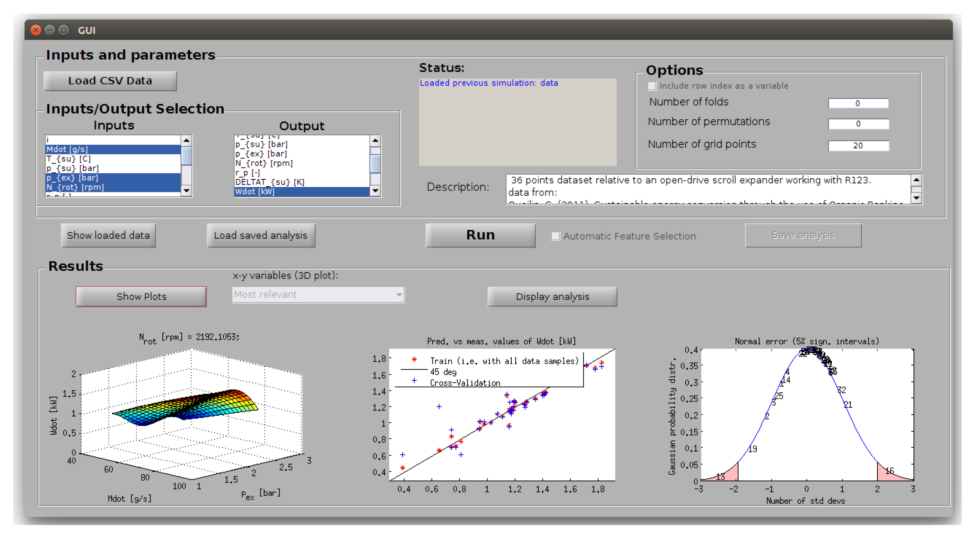
Task: Choose N_{rot} [rpm] in Output list
Action: tap(264, 163)
